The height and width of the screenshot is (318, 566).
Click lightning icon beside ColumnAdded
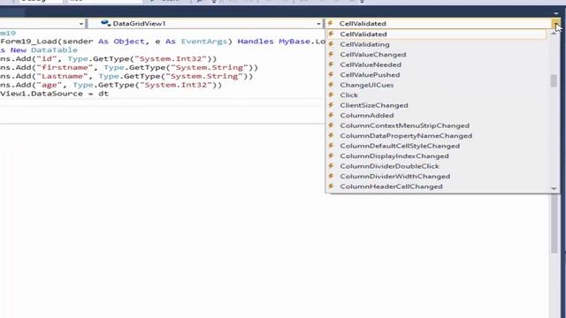tap(331, 116)
